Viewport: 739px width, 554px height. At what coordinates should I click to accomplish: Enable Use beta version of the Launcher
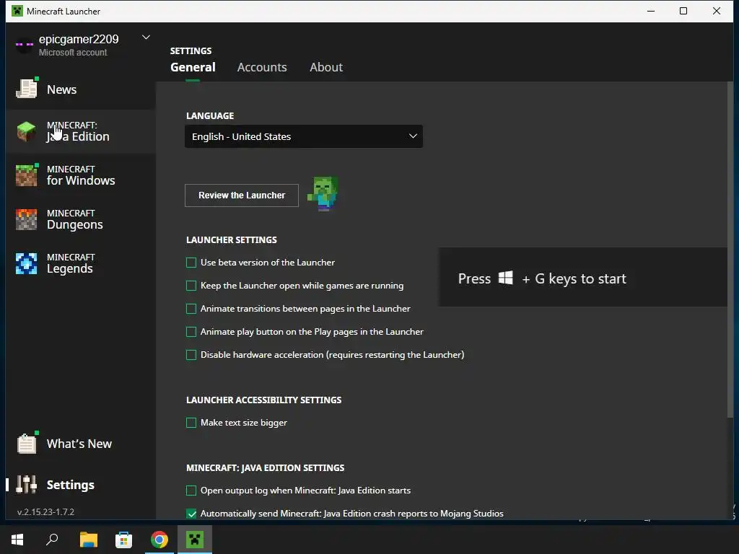click(x=191, y=263)
